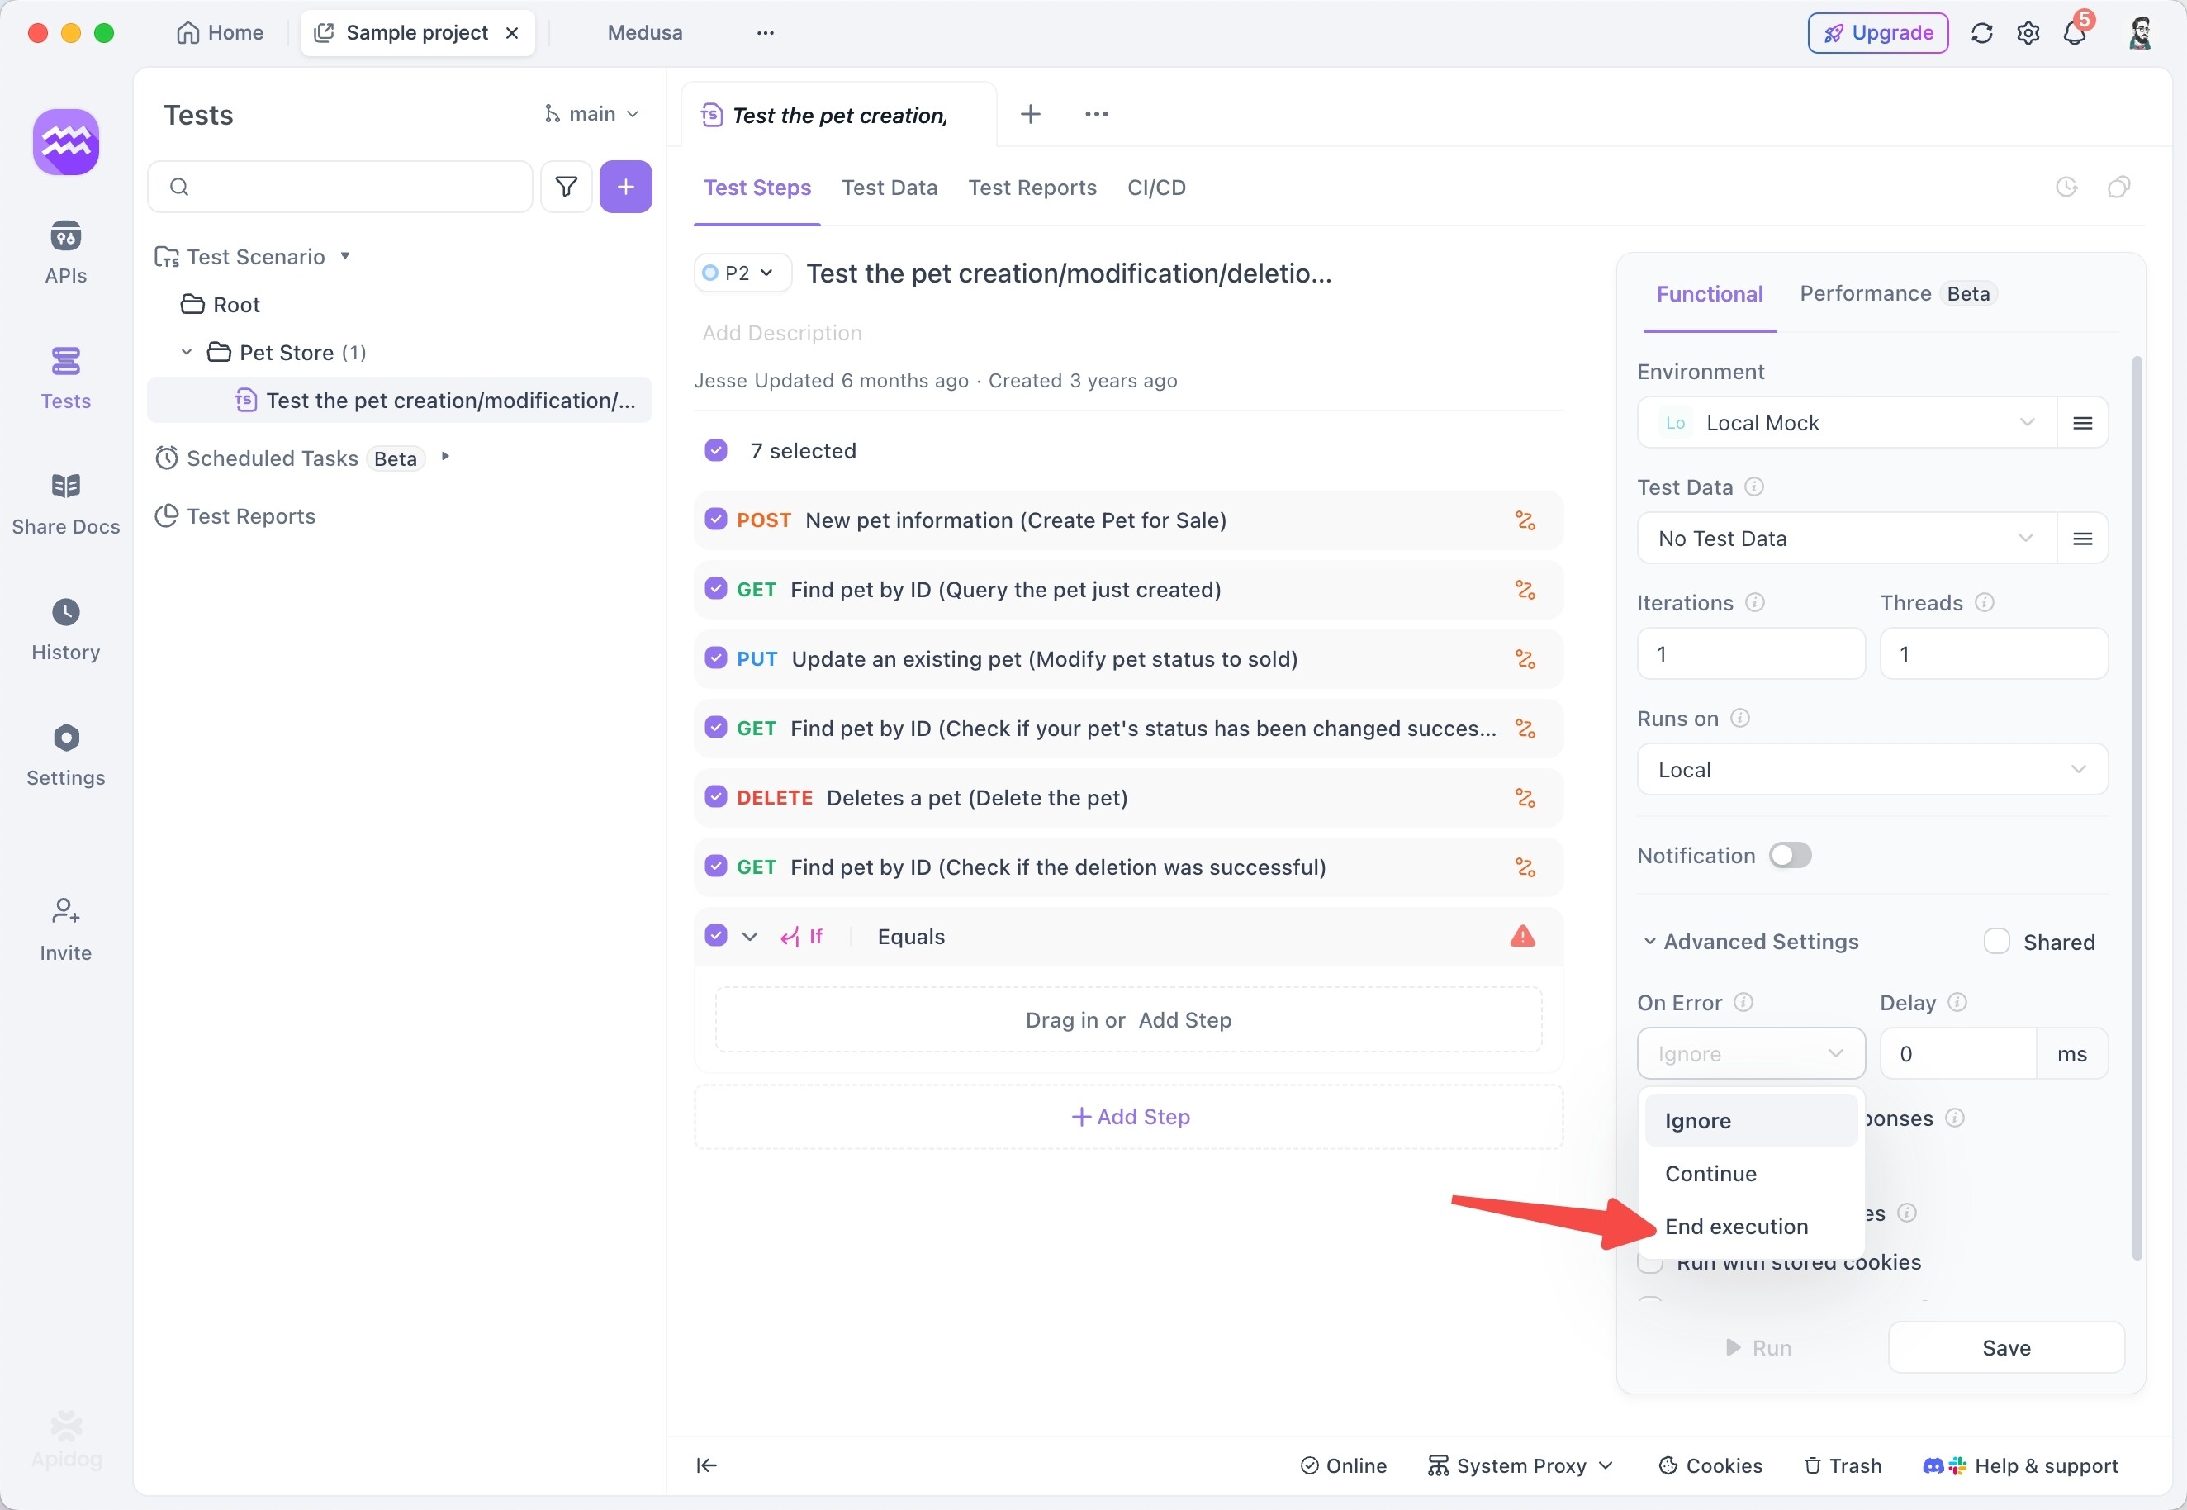Image resolution: width=2187 pixels, height=1510 pixels.
Task: Uncheck the If Equals step checkbox
Action: [715, 936]
